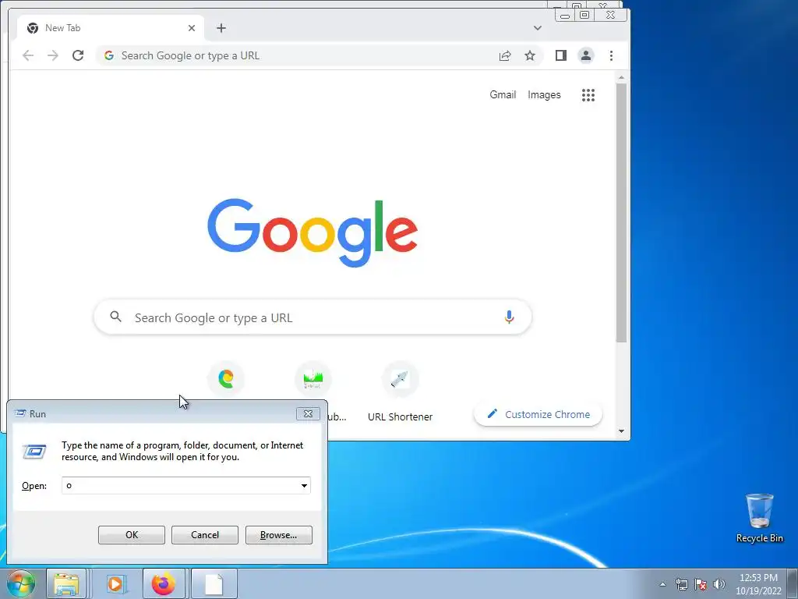Close the New Tab tab
The height and width of the screenshot is (599, 798).
[x=192, y=28]
